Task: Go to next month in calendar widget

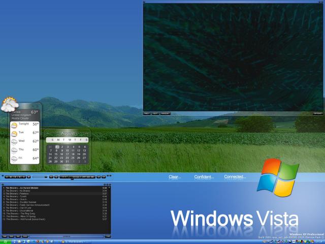Action: click(86, 133)
